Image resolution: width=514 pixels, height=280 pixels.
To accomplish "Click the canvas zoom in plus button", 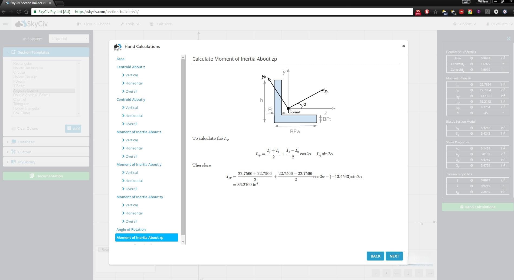I will tap(386, 273).
